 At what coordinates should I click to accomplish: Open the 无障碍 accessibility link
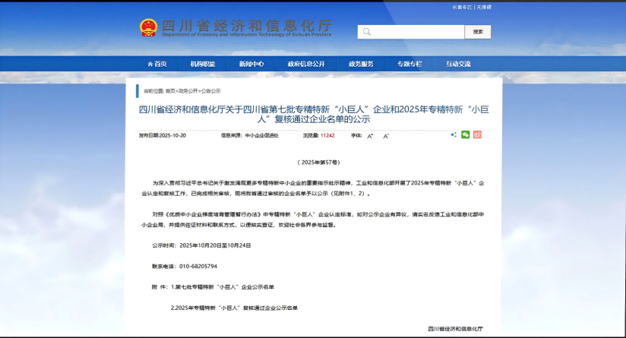pos(484,7)
